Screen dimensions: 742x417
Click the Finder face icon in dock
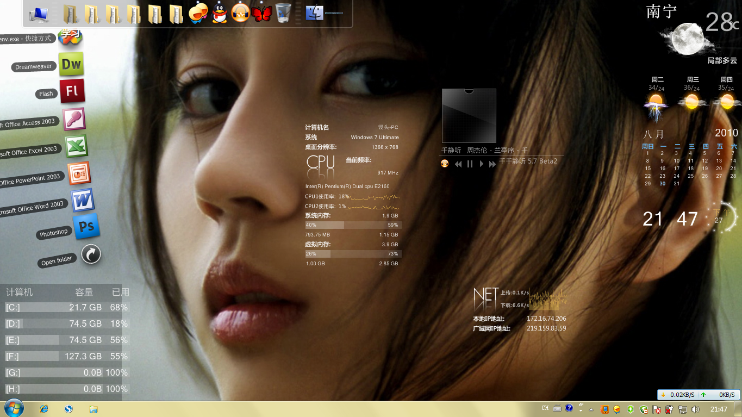click(315, 13)
